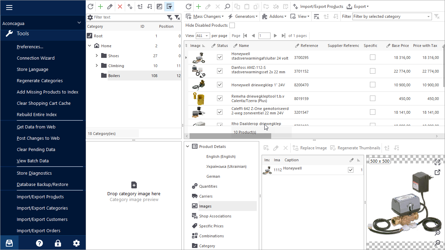Move the category down in the tree
The height and width of the screenshot is (250, 445).
149,6
